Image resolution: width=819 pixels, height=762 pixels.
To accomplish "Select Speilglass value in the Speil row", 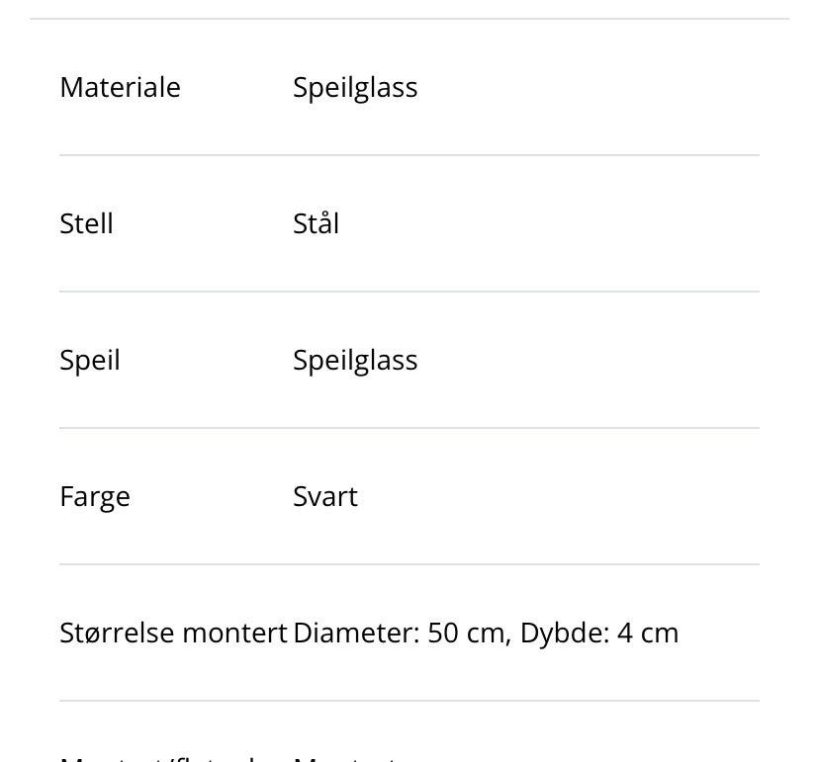I will click(355, 360).
